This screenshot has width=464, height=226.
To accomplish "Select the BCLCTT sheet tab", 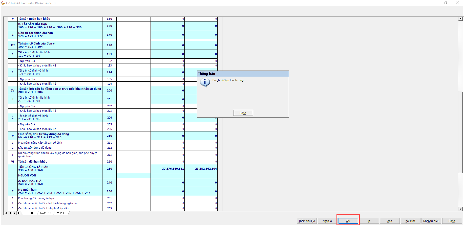I will pos(61,213).
